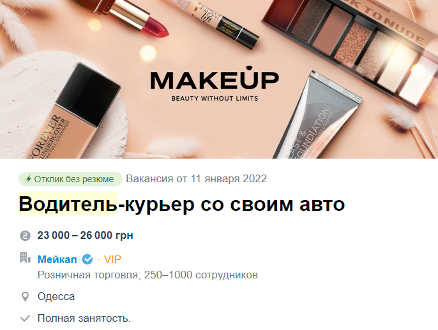This screenshot has width=438, height=330.
Task: Click the Forever Undercover foundation bottle
Action: (x=73, y=114)
